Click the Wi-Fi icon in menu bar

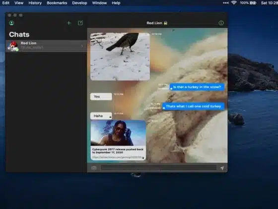pyautogui.click(x=234, y=3)
